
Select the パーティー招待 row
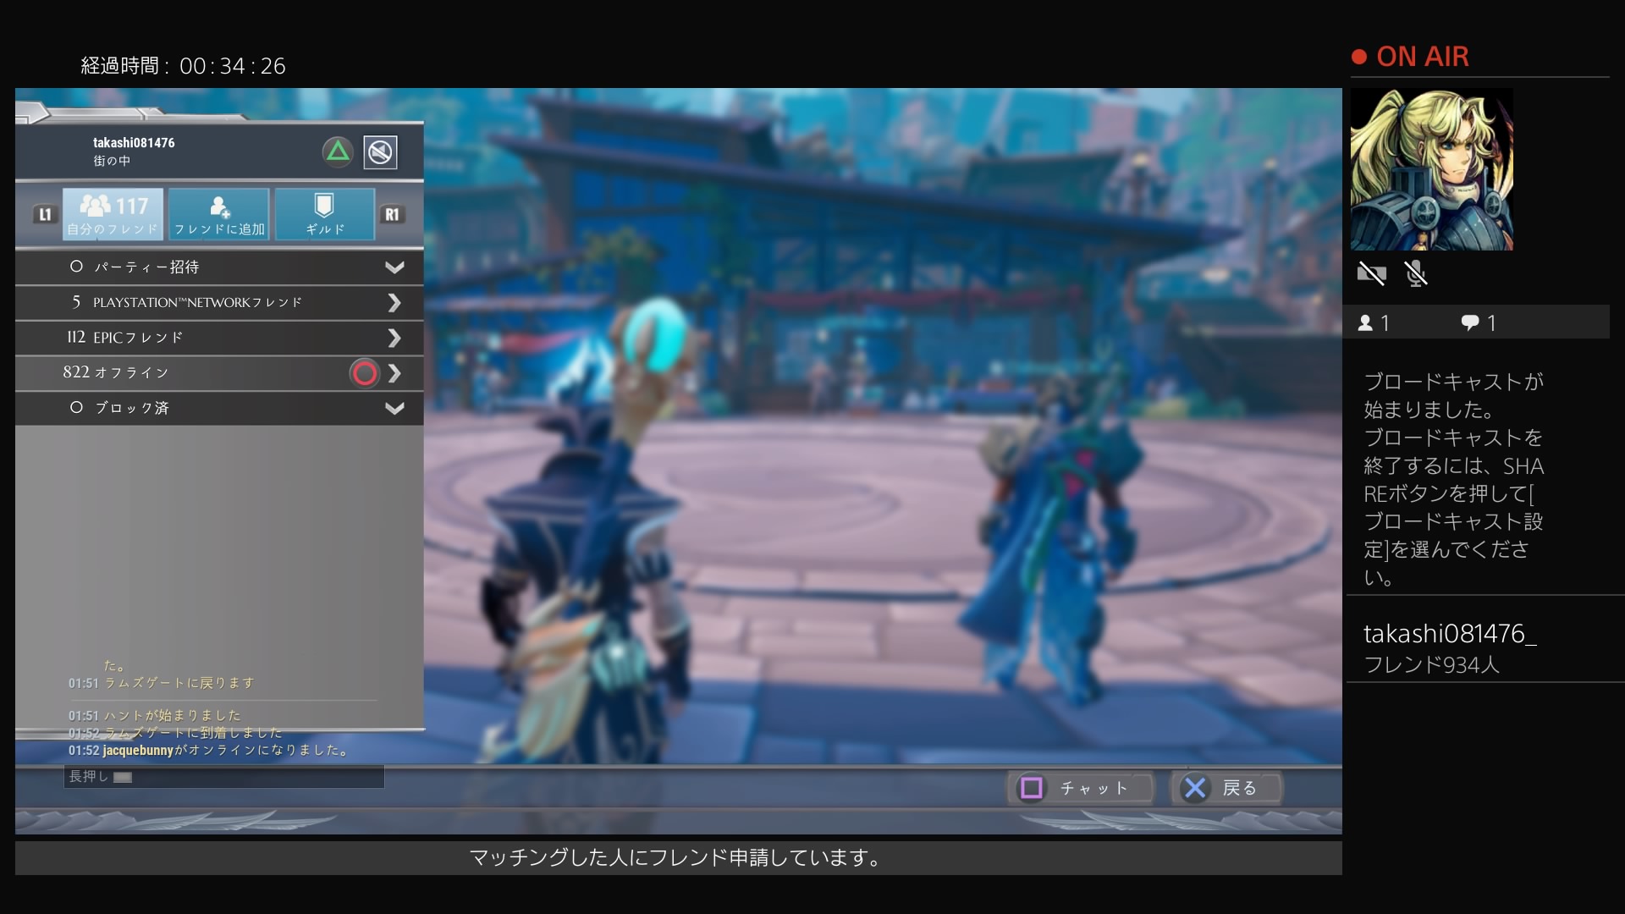219,267
